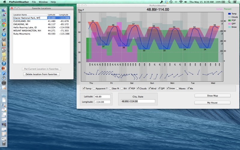Open the Apple menu
240x150 pixels.
(4, 2)
